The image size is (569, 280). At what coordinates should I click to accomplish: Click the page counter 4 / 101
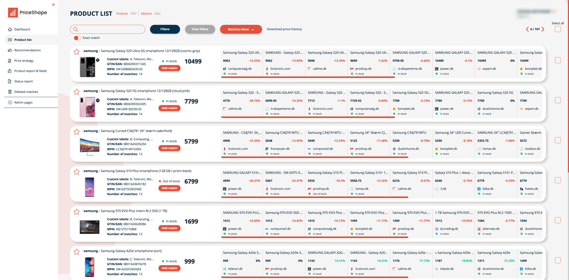[x=535, y=30]
